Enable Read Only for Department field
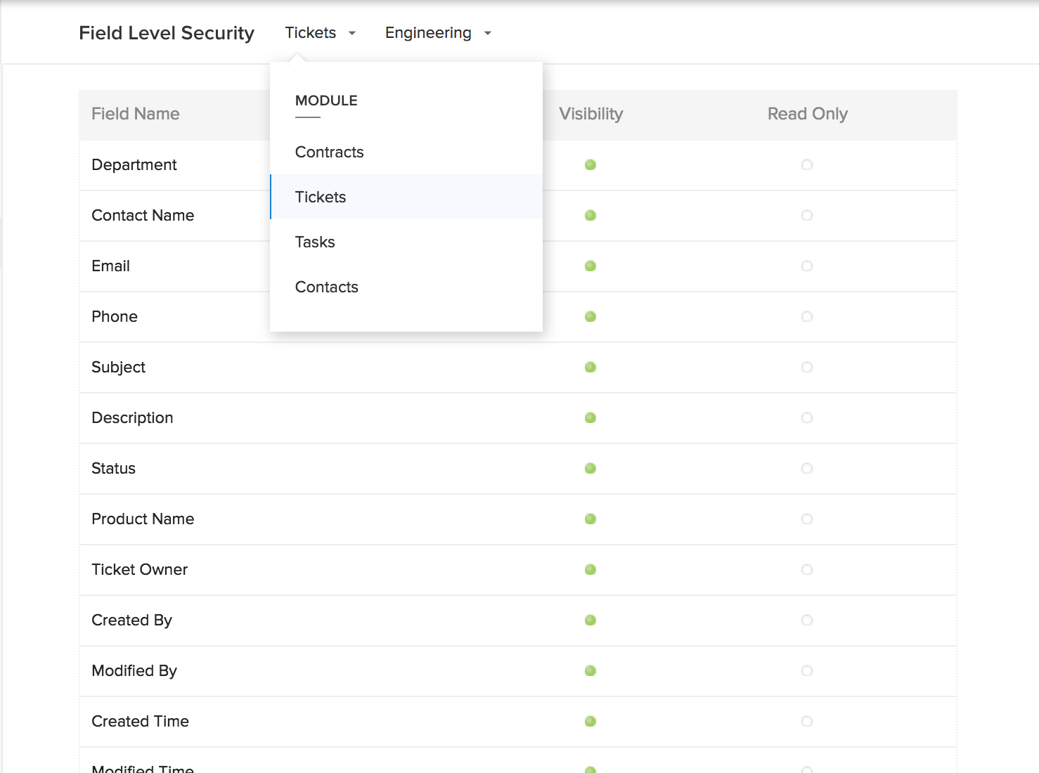Image resolution: width=1039 pixels, height=773 pixels. 807,164
